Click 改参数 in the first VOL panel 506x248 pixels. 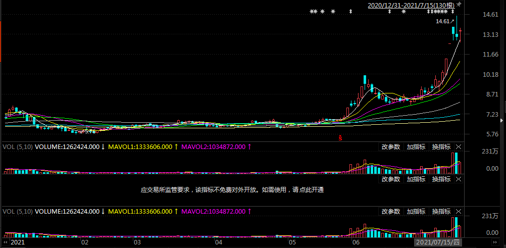click(x=391, y=147)
